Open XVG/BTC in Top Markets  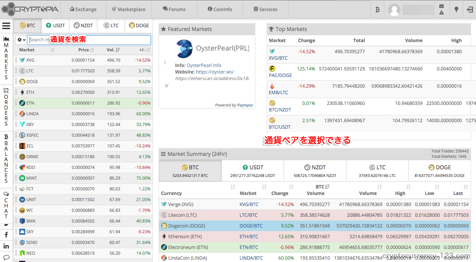(x=278, y=58)
